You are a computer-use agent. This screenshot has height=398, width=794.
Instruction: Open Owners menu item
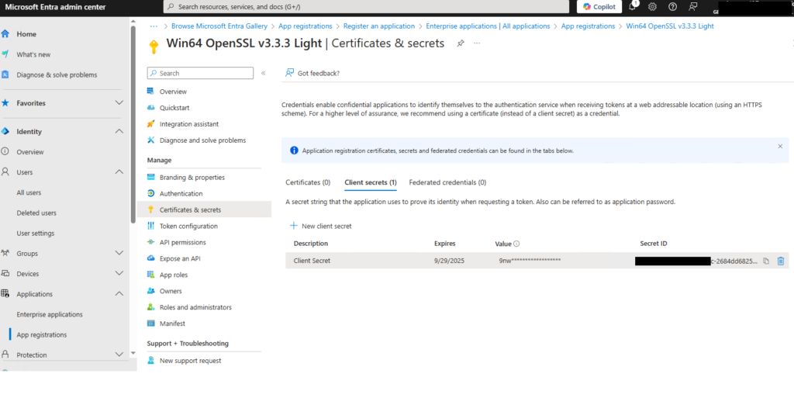(171, 291)
